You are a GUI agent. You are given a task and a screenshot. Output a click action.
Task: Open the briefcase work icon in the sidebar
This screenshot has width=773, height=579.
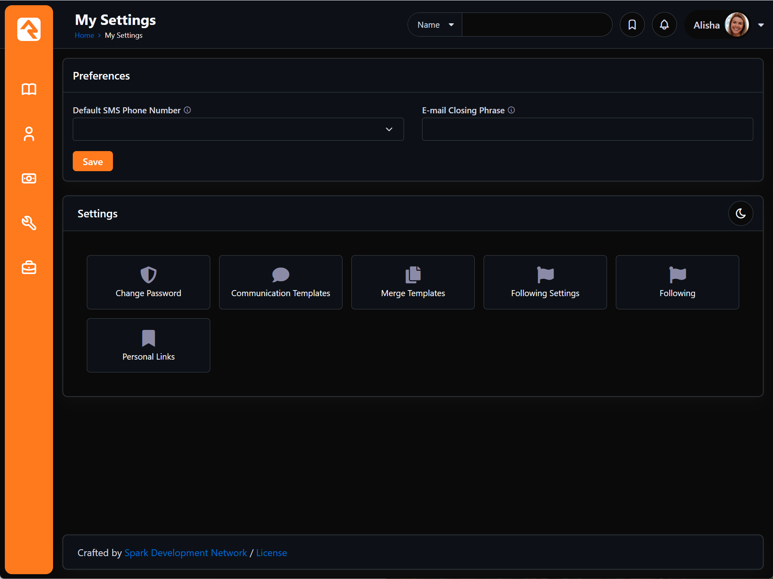point(29,267)
